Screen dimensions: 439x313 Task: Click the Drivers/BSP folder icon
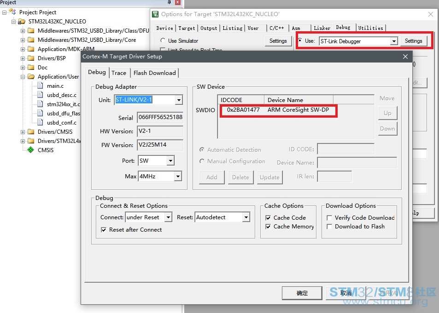(31, 58)
